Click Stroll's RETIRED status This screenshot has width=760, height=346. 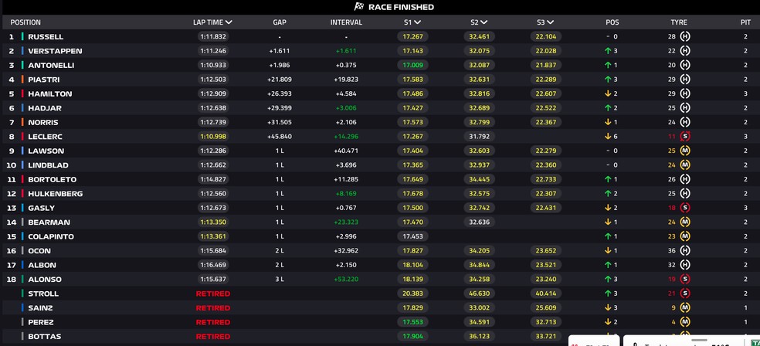(212, 293)
